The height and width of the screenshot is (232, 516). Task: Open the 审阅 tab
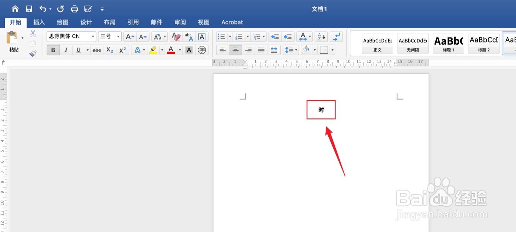pyautogui.click(x=180, y=22)
